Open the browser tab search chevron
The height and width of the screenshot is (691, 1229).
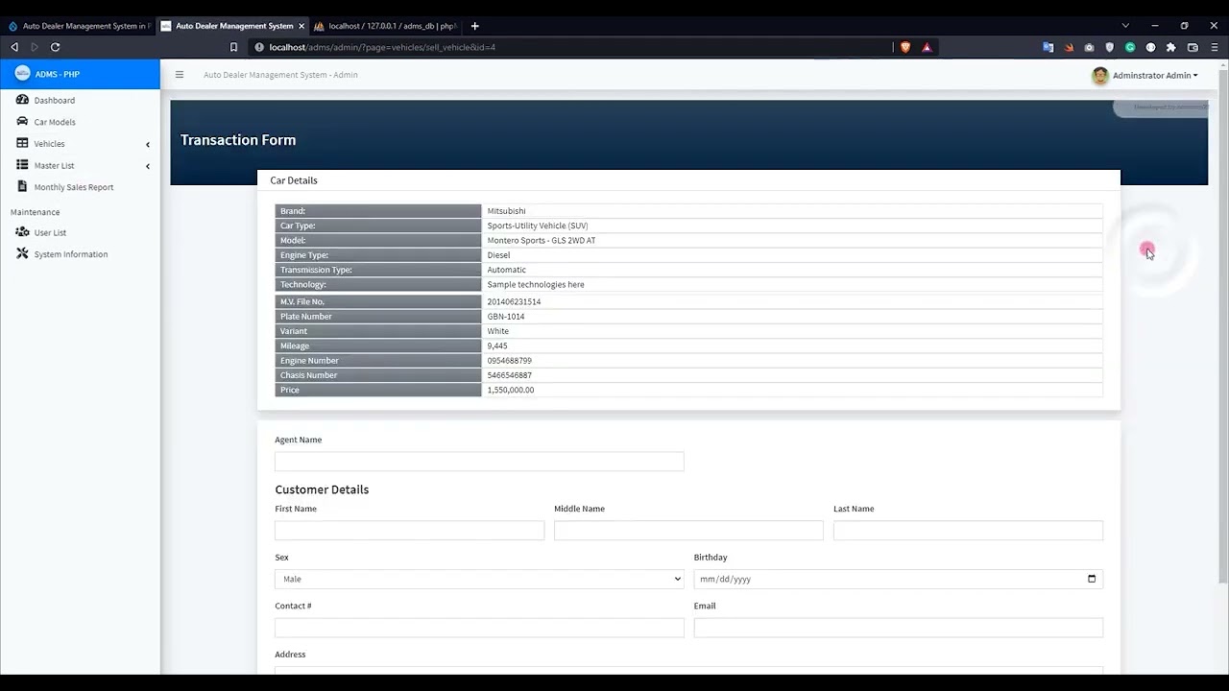coord(1125,26)
